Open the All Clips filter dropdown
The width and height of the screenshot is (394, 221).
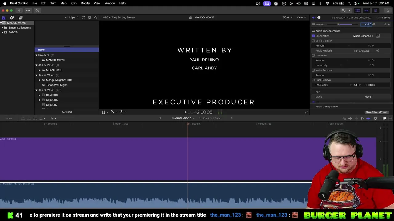point(71,17)
